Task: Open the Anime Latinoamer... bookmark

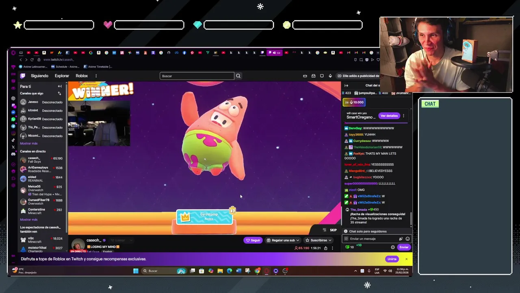Action: coord(33,67)
